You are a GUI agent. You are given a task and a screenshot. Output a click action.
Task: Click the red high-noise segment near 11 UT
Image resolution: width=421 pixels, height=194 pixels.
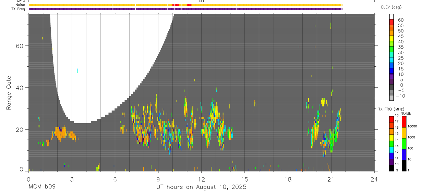189,5
